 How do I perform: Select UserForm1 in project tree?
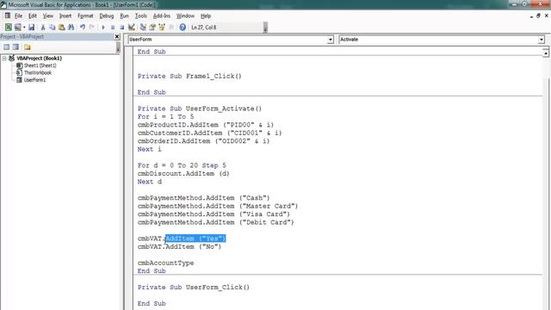click(34, 80)
